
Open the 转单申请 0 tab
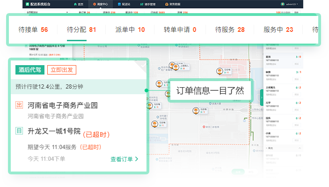(180, 30)
